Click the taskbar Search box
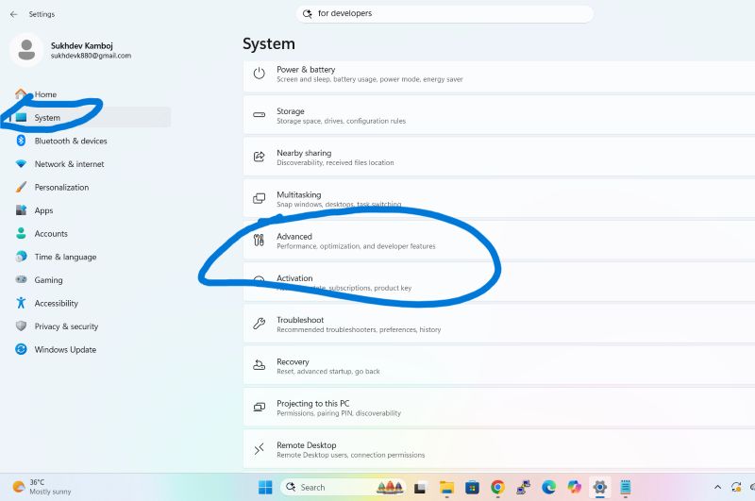 click(x=343, y=487)
